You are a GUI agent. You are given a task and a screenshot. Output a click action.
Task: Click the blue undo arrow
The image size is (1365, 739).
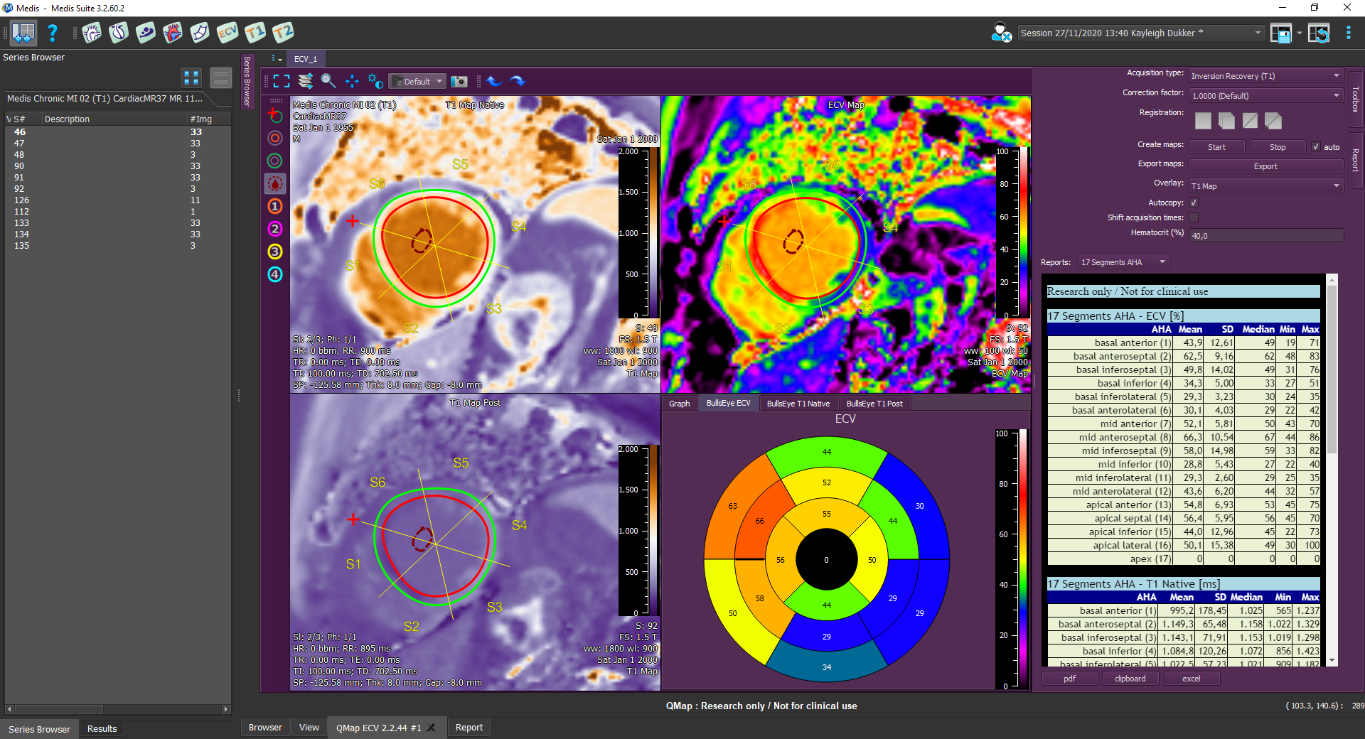click(495, 81)
